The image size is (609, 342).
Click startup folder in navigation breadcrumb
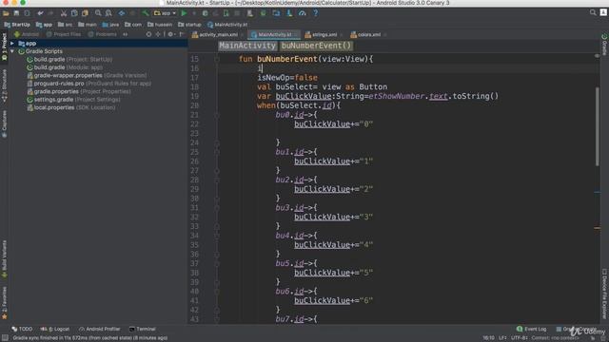[189, 25]
